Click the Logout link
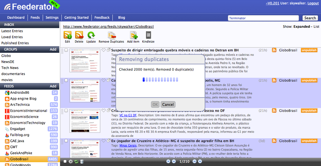Screen dimensions: 321x166 tap(313, 3)
